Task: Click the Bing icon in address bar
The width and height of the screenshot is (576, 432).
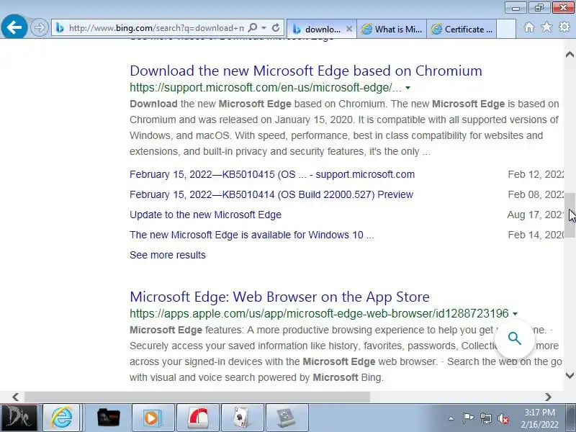Action: (x=60, y=27)
